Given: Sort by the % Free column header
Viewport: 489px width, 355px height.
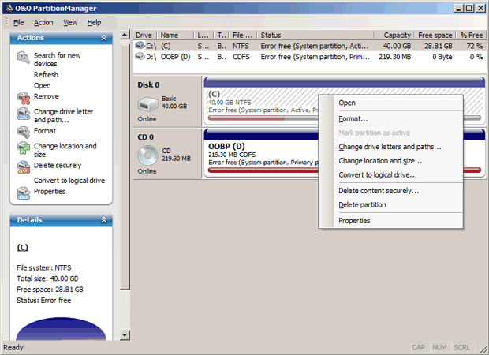Looking at the screenshot, I should click(471, 35).
